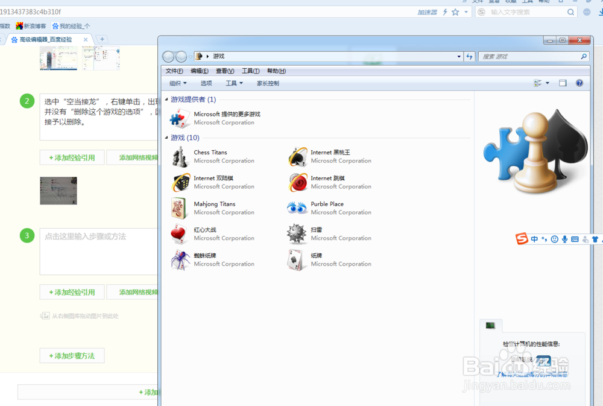This screenshot has height=406, width=603.
Task: Open the 文件 menu
Action: coord(174,71)
